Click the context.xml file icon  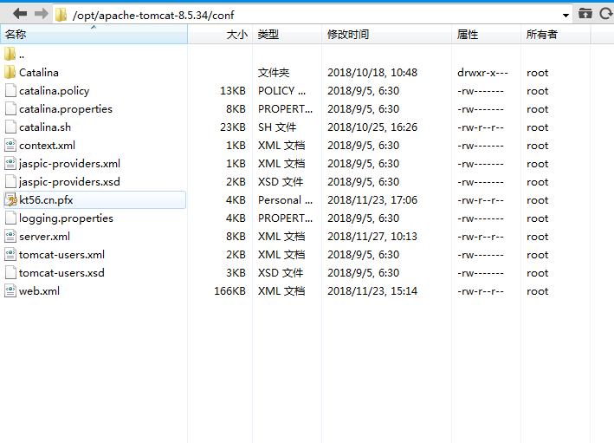pyautogui.click(x=10, y=145)
